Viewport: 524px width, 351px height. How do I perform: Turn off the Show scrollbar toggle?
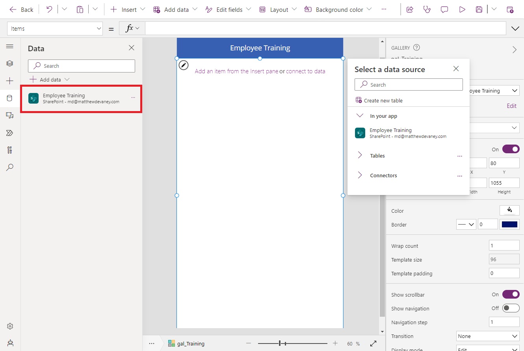[x=511, y=294]
